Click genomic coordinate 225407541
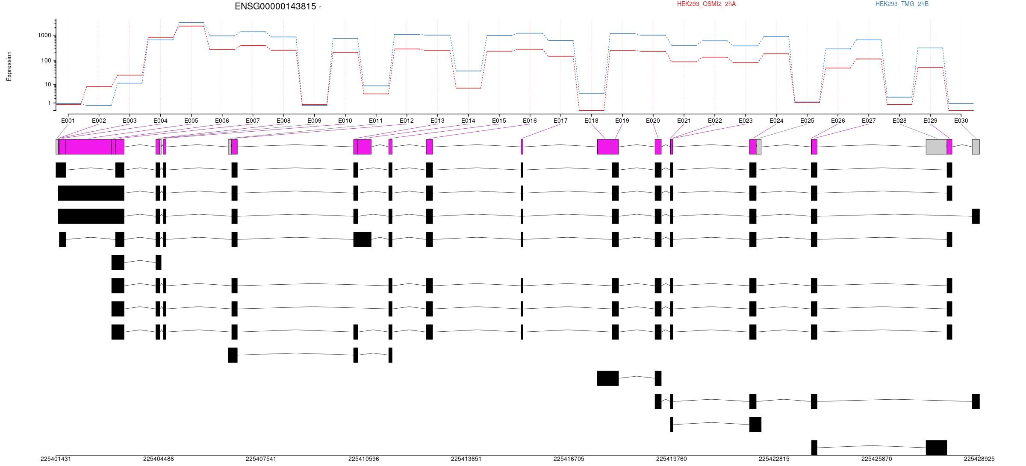The height and width of the screenshot is (466, 1026). point(261,459)
